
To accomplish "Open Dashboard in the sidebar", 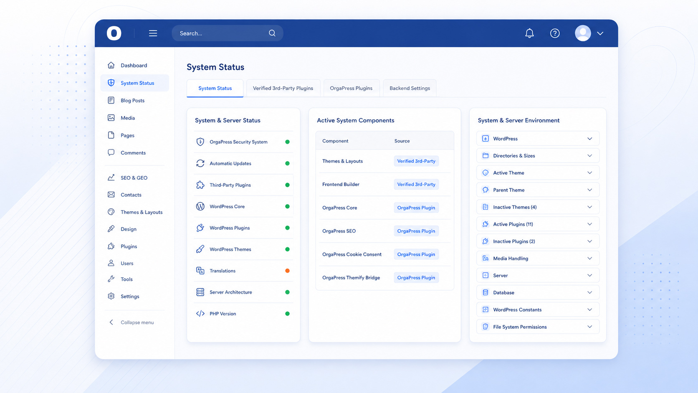I will click(x=134, y=65).
